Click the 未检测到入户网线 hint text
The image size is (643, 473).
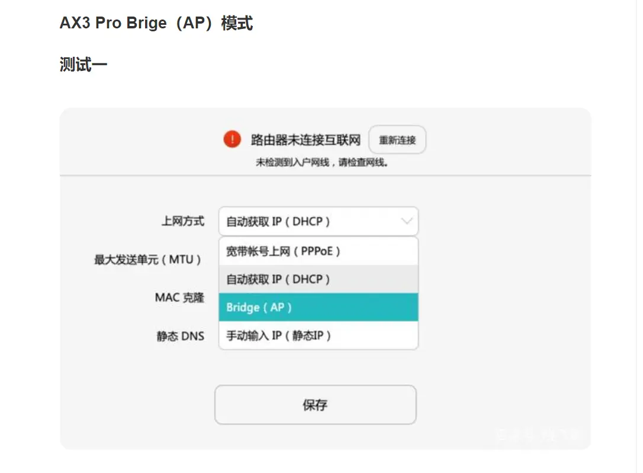click(321, 163)
